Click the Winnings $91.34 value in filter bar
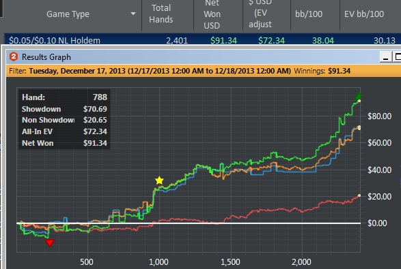Screen dimensions: 401x269 point(339,71)
